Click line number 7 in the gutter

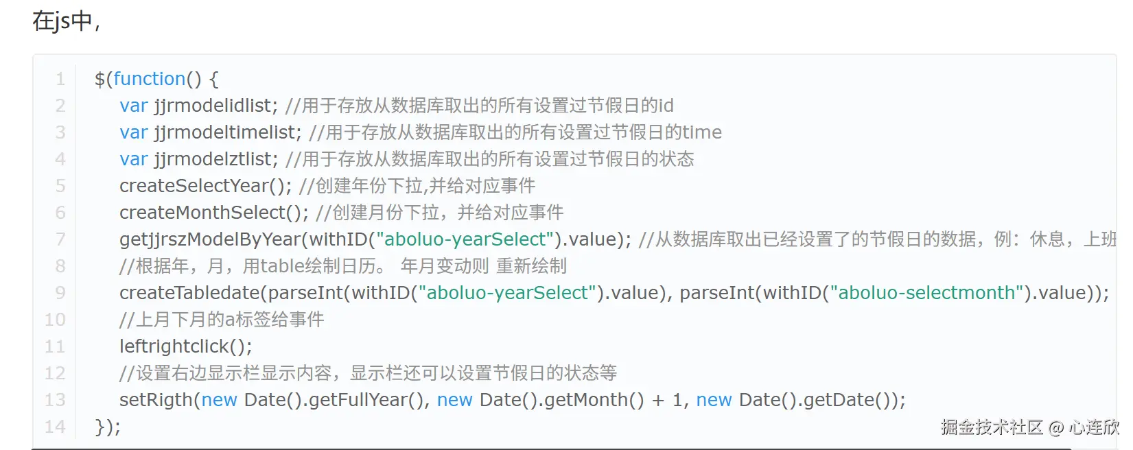[x=60, y=239]
